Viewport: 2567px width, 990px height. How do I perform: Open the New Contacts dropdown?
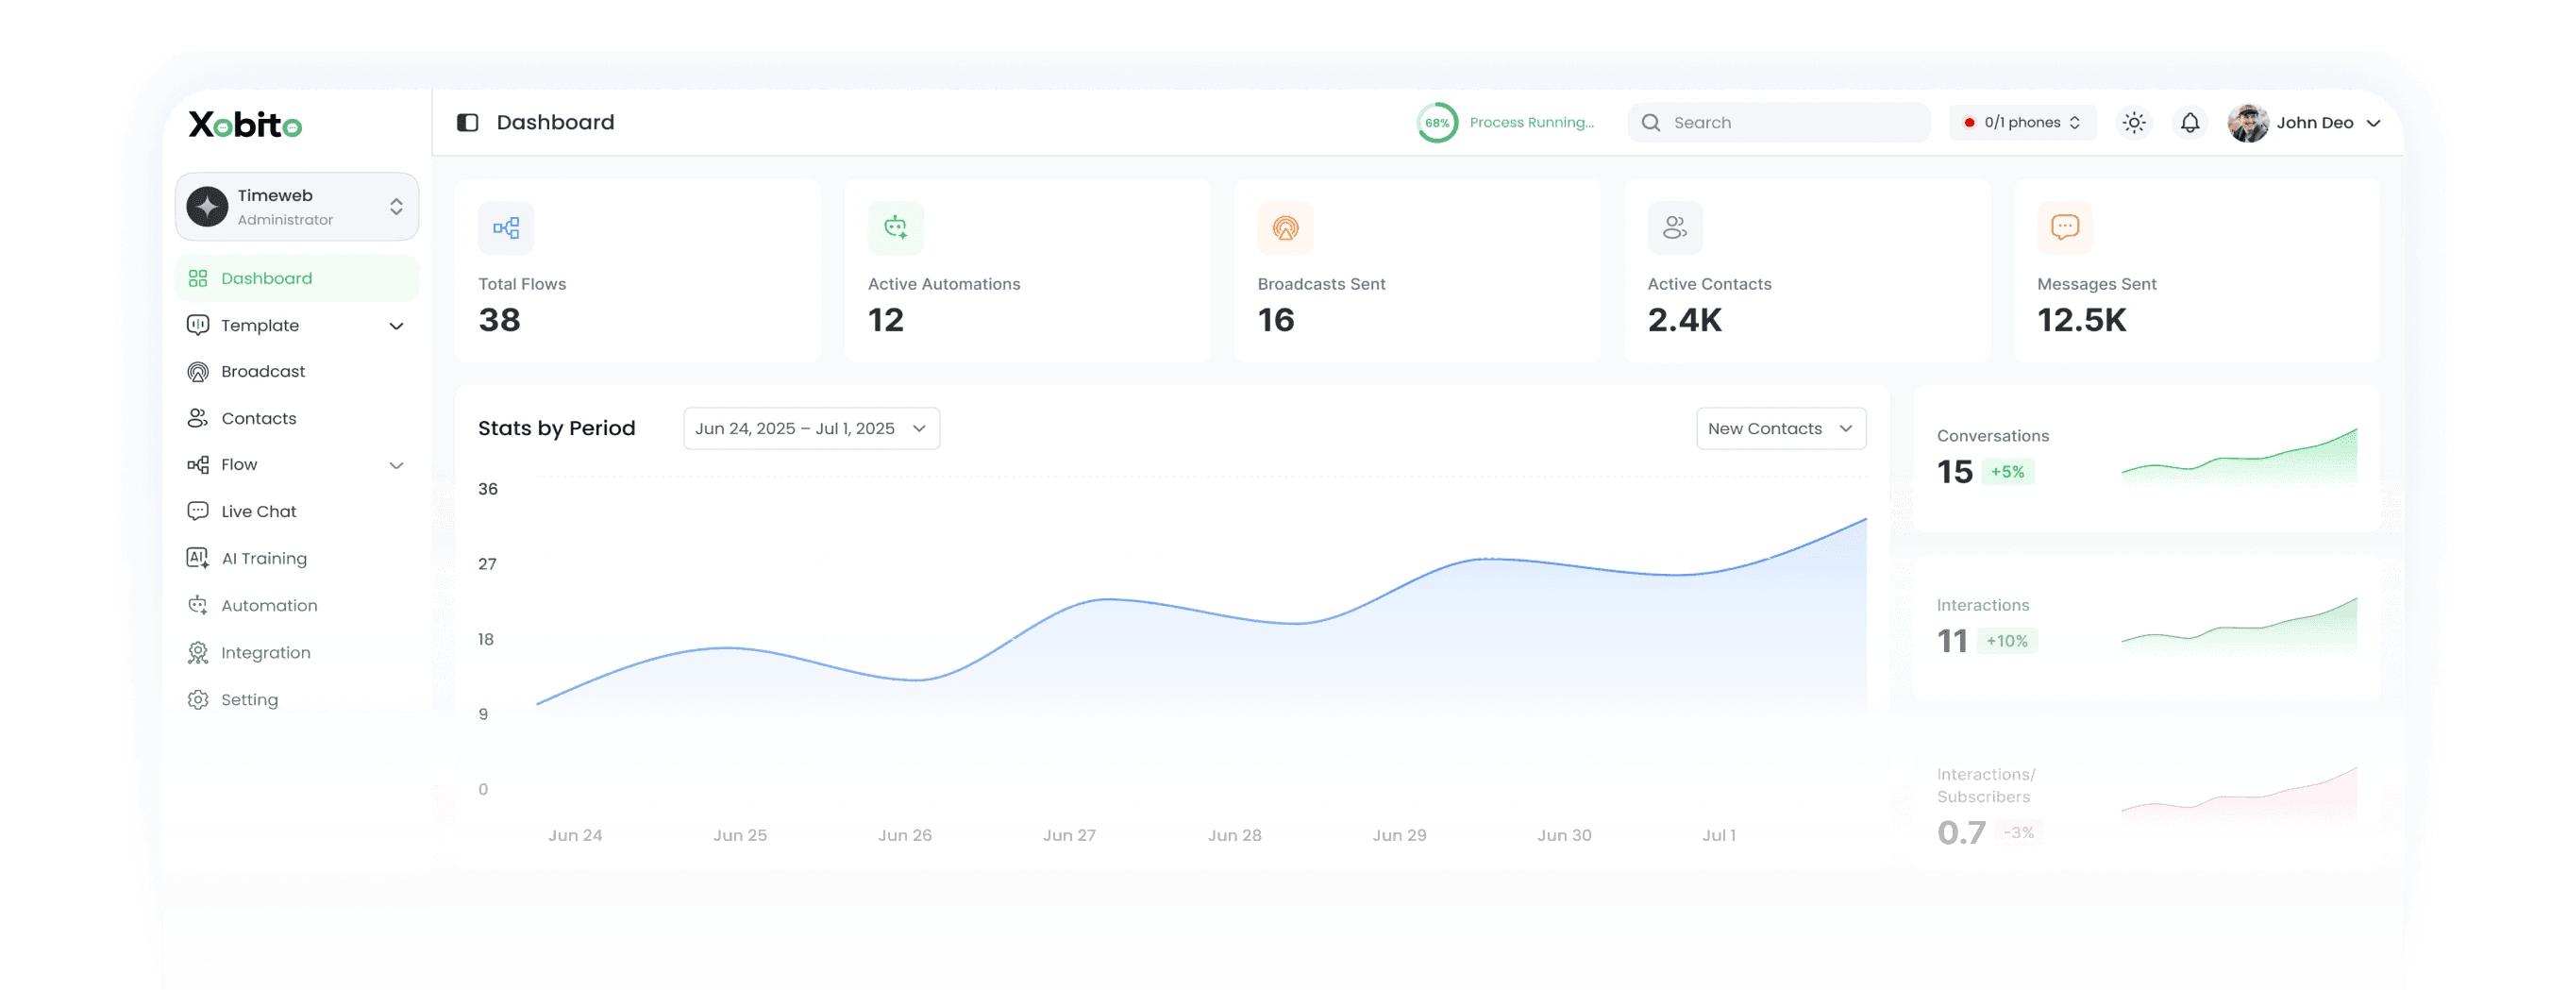pos(1780,428)
